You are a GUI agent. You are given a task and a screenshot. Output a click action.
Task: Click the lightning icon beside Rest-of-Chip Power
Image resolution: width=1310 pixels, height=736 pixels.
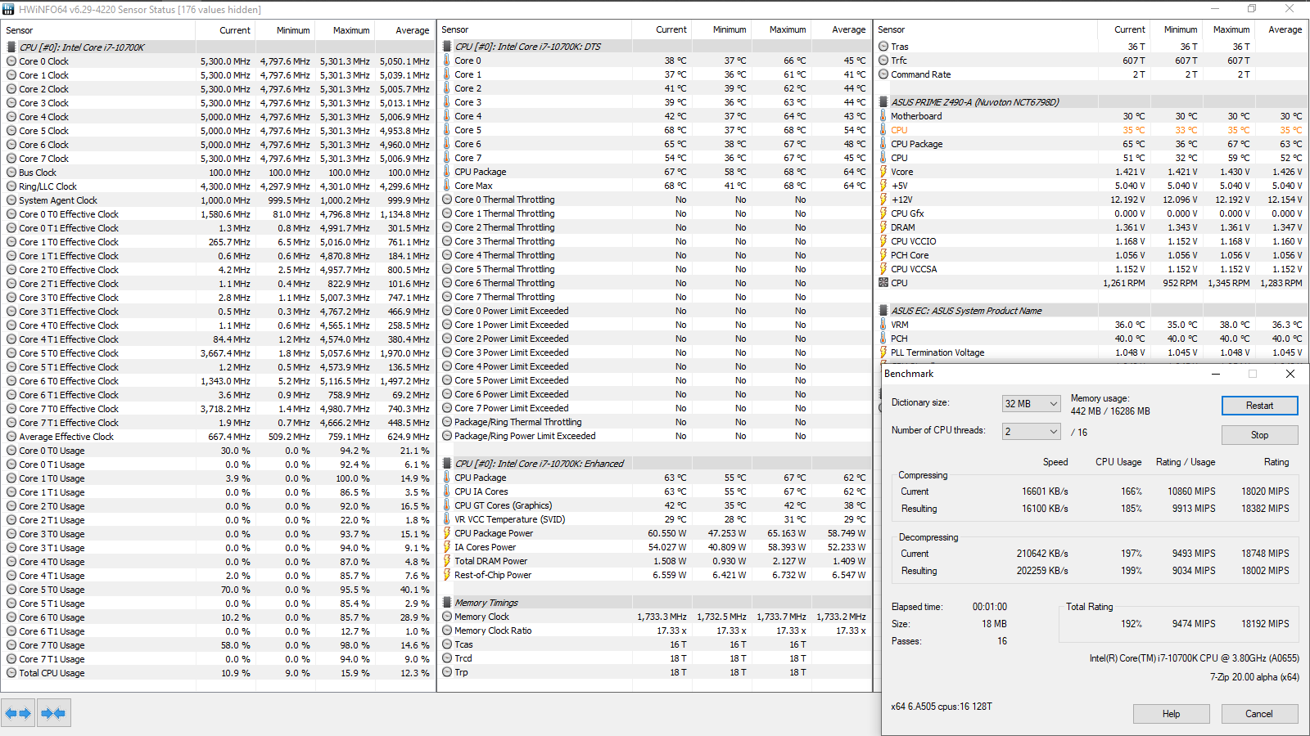point(447,575)
